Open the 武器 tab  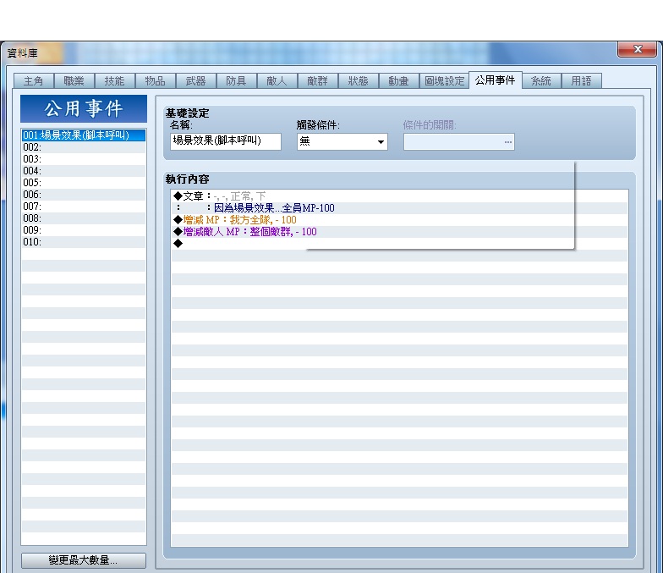[x=196, y=80]
